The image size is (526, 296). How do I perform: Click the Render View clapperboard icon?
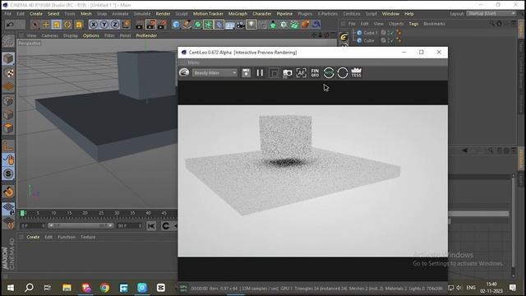[140, 25]
